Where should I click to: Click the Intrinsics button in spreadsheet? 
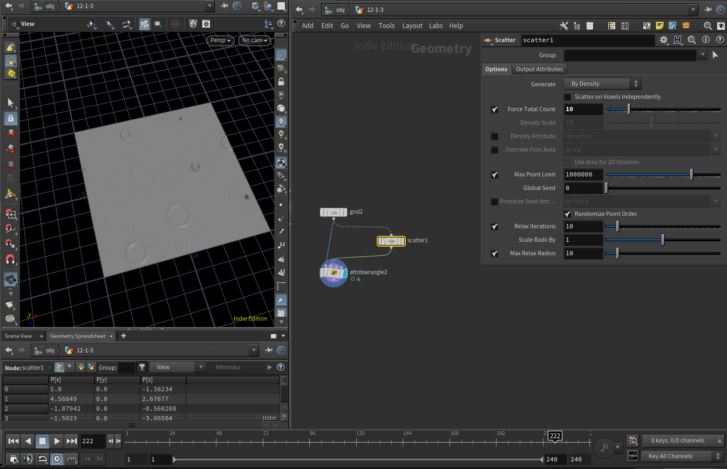coord(228,367)
